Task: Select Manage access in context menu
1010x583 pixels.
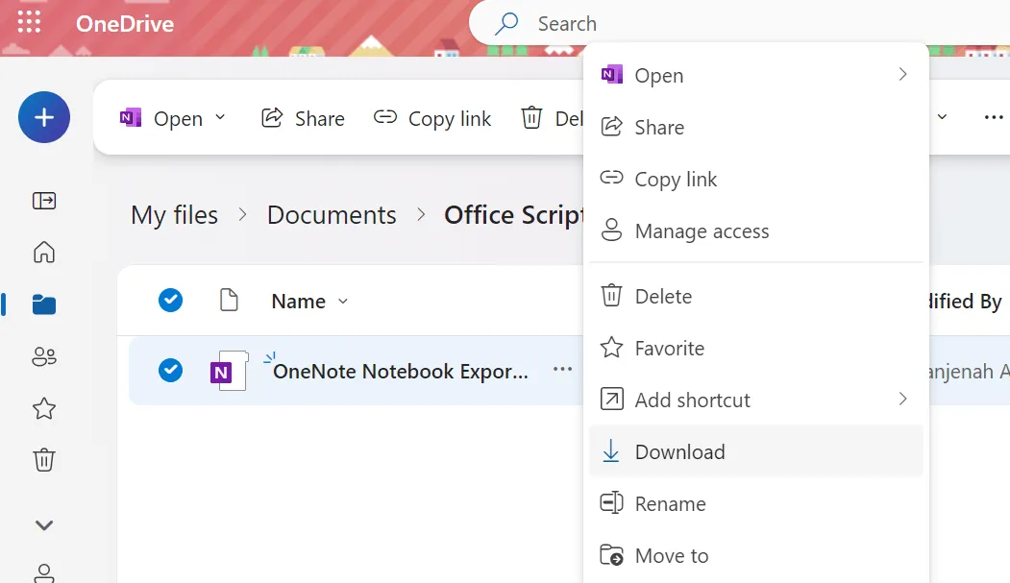Action: (x=756, y=231)
